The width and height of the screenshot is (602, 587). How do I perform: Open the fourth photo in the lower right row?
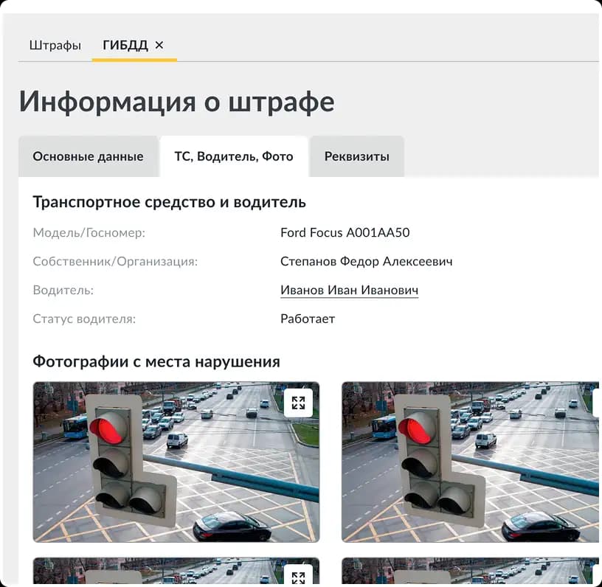tap(471, 571)
